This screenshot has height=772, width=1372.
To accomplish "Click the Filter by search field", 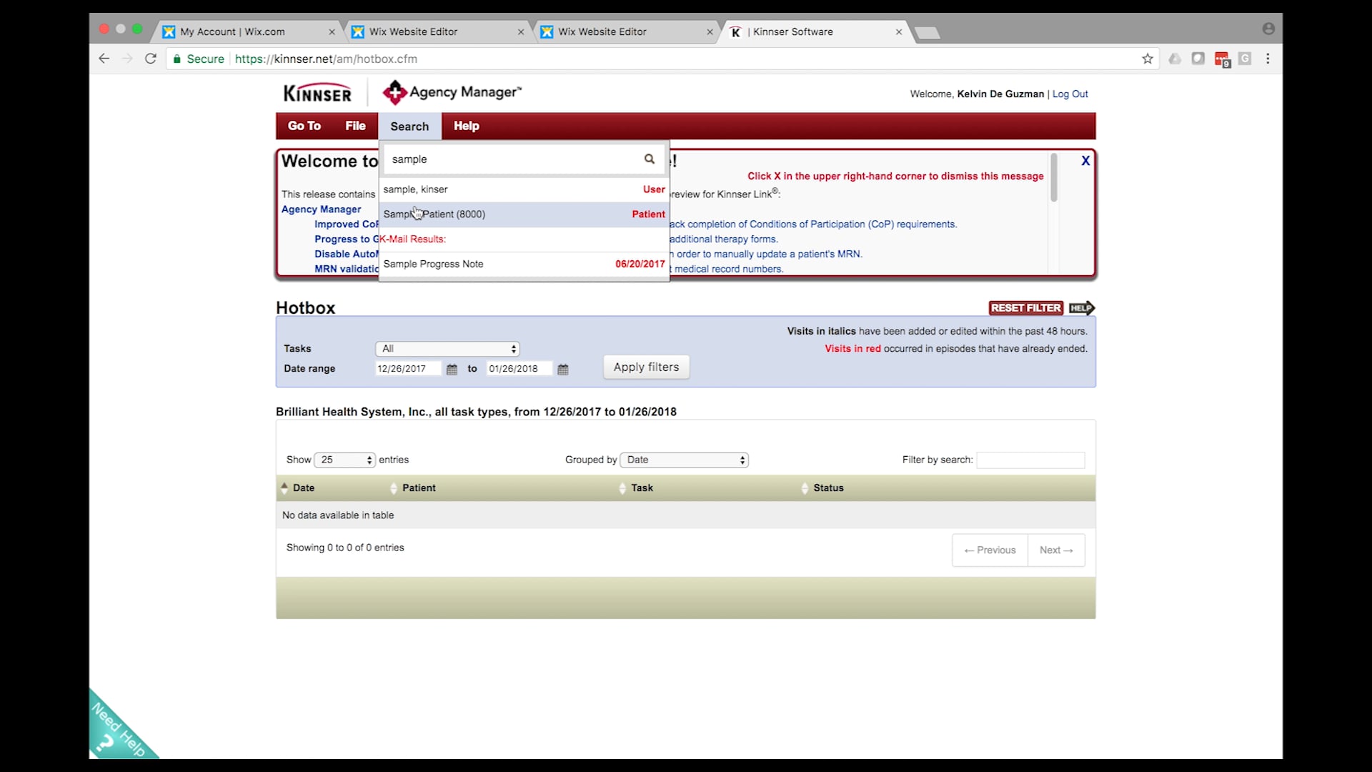I will 1030,460.
